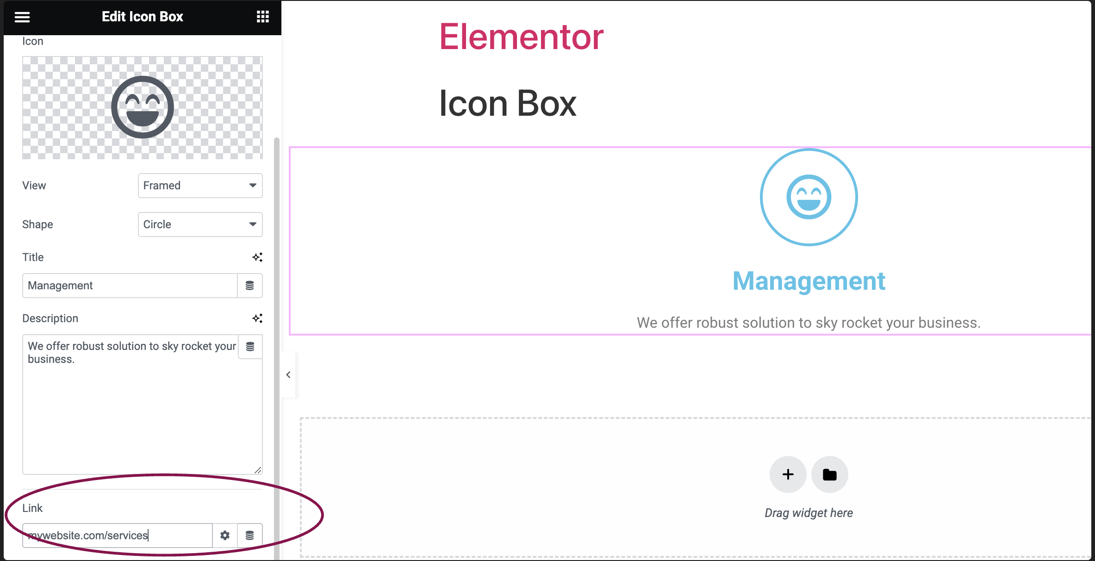Select Circle option in Shape dropdown

click(199, 224)
